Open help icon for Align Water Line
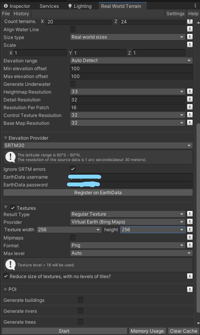Viewport: 200px width, 335px height. pos(189,29)
